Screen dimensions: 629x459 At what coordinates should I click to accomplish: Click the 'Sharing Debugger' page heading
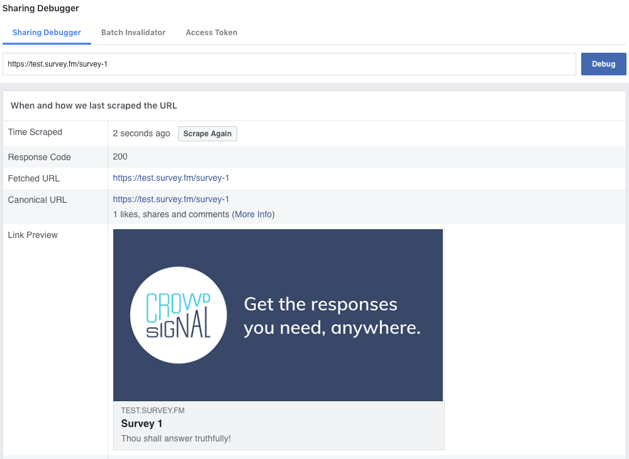pyautogui.click(x=41, y=9)
